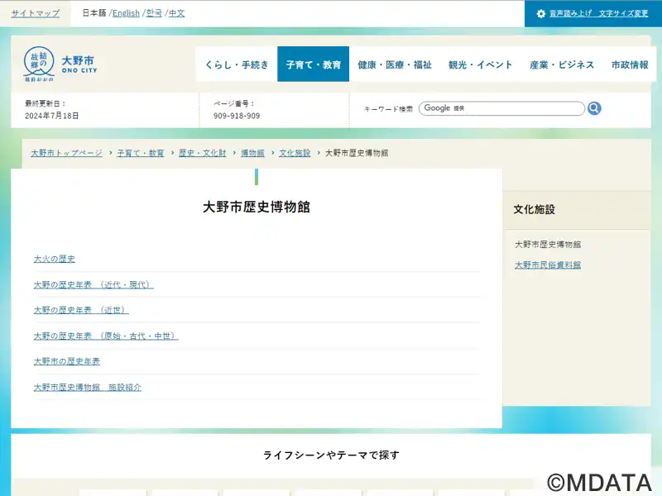The height and width of the screenshot is (496, 662).
Task: Open the くらし・手続き menu tab
Action: [x=237, y=64]
